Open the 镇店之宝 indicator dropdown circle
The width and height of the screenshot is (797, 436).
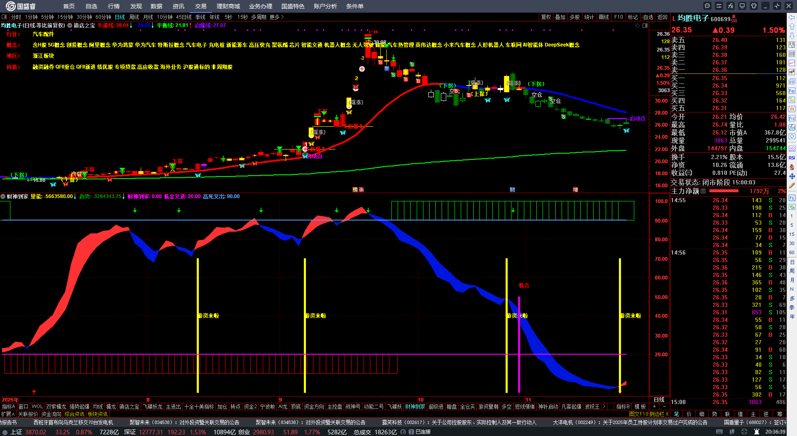click(x=70, y=25)
